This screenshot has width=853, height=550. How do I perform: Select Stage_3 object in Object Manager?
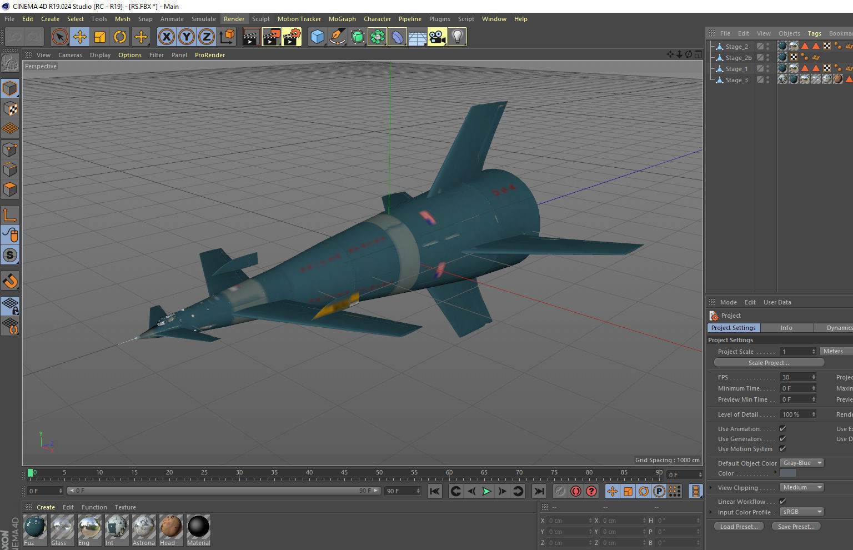point(736,80)
